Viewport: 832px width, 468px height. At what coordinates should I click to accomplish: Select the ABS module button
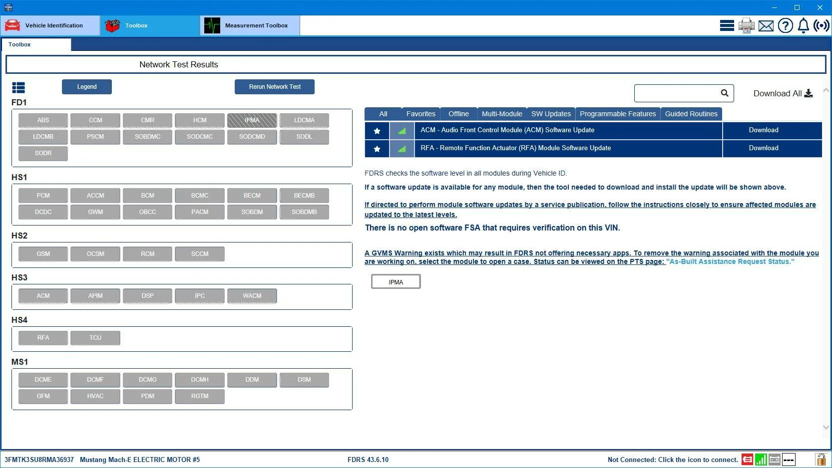[x=43, y=120]
